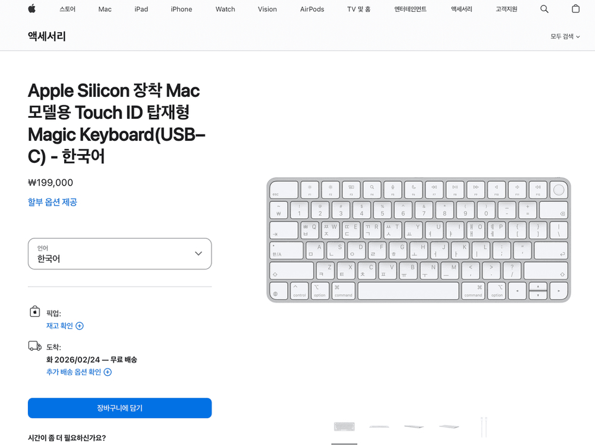Select the first keyboard thumbnail below the image

click(344, 426)
